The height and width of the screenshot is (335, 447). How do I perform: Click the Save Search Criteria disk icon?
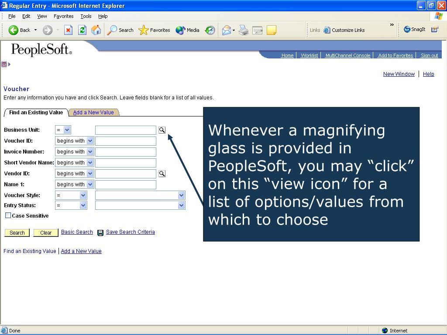click(x=100, y=233)
